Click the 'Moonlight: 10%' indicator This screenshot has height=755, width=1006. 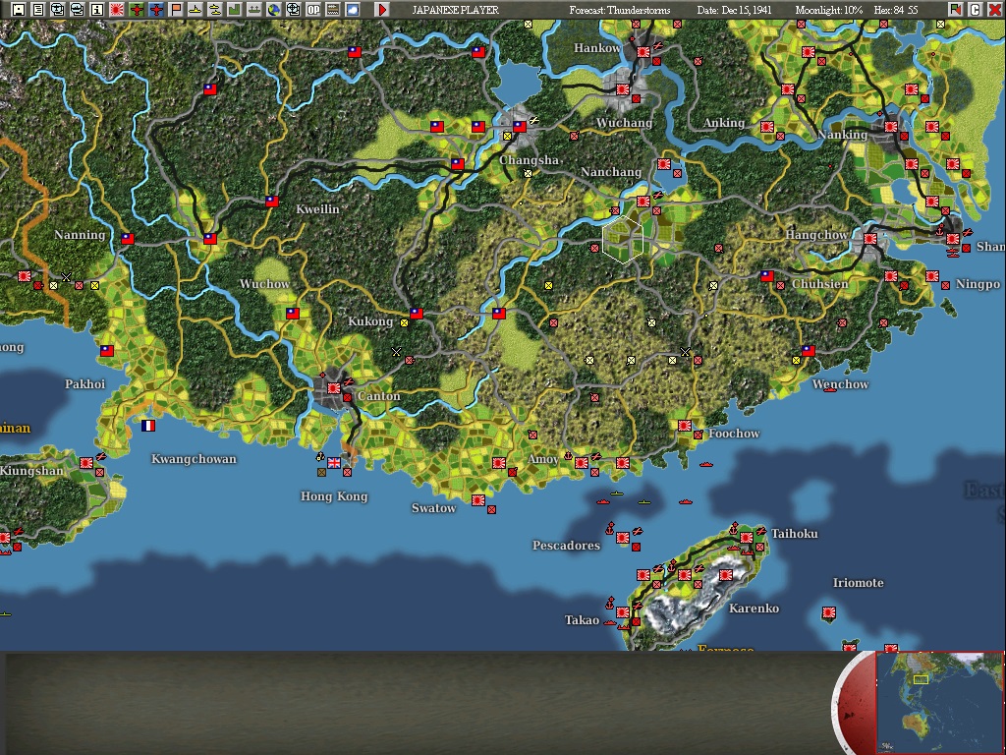coord(829,10)
